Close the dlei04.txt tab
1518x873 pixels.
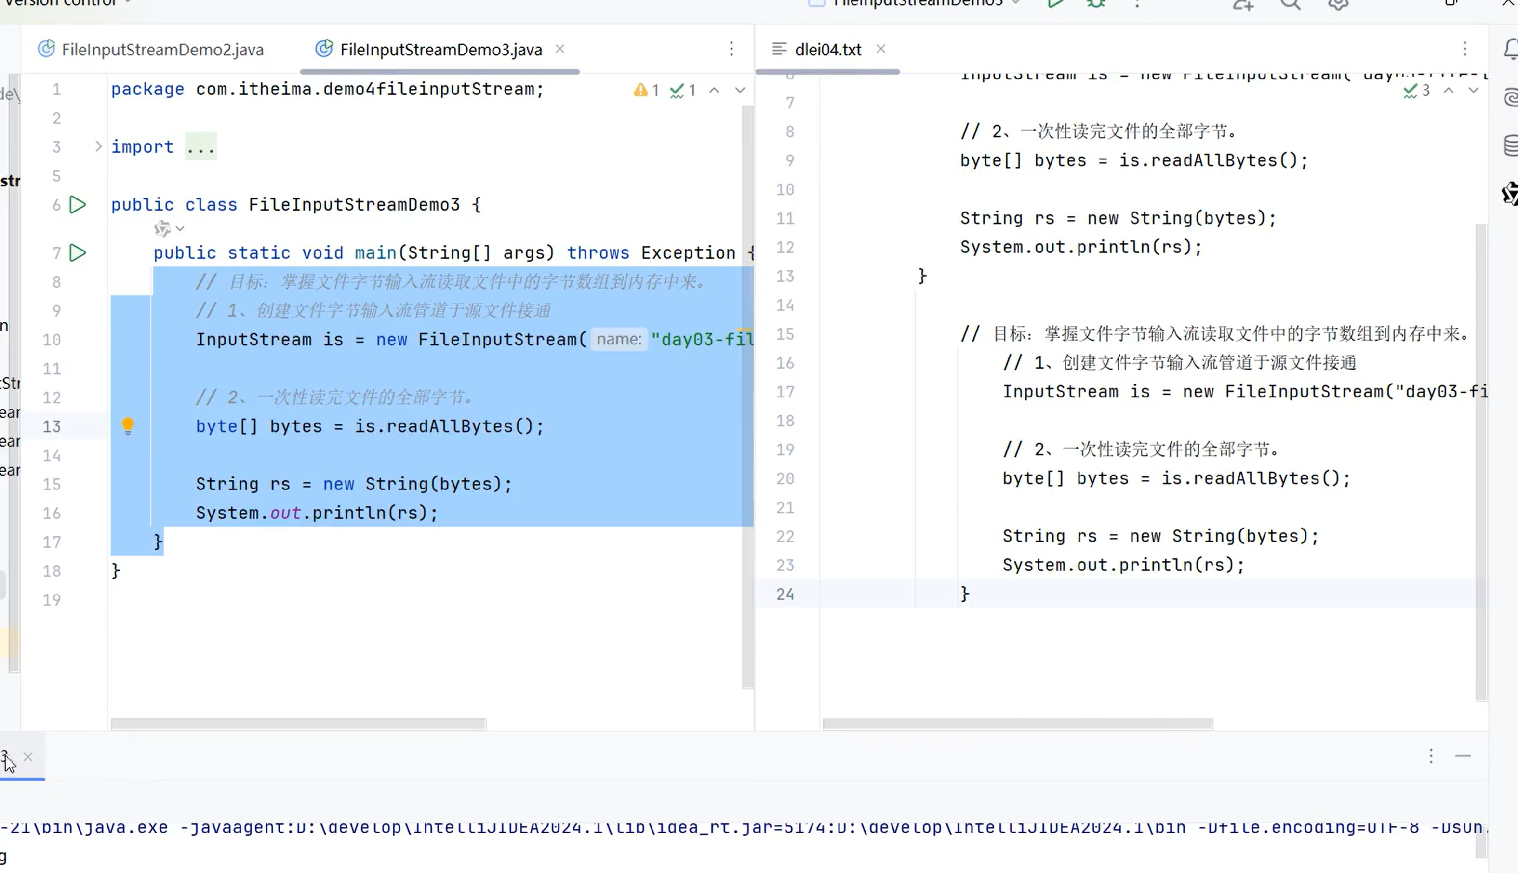[x=880, y=49]
